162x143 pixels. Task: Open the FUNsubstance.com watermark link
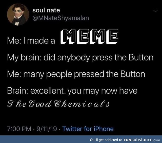click(142, 140)
